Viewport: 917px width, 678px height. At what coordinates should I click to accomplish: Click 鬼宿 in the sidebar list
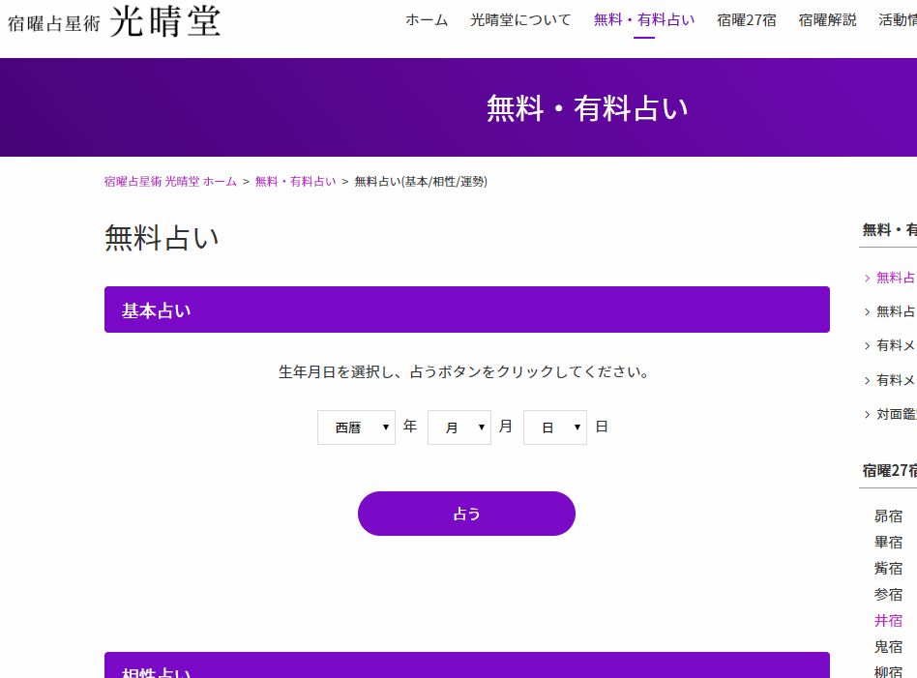[888, 646]
